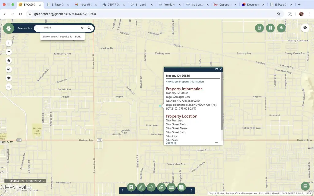Open the bookmark tool in bottom toolbar
The height and width of the screenshot is (196, 314).
131,187
